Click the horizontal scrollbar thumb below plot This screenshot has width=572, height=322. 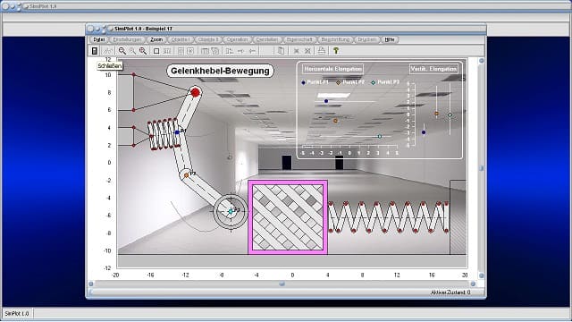coord(282,284)
